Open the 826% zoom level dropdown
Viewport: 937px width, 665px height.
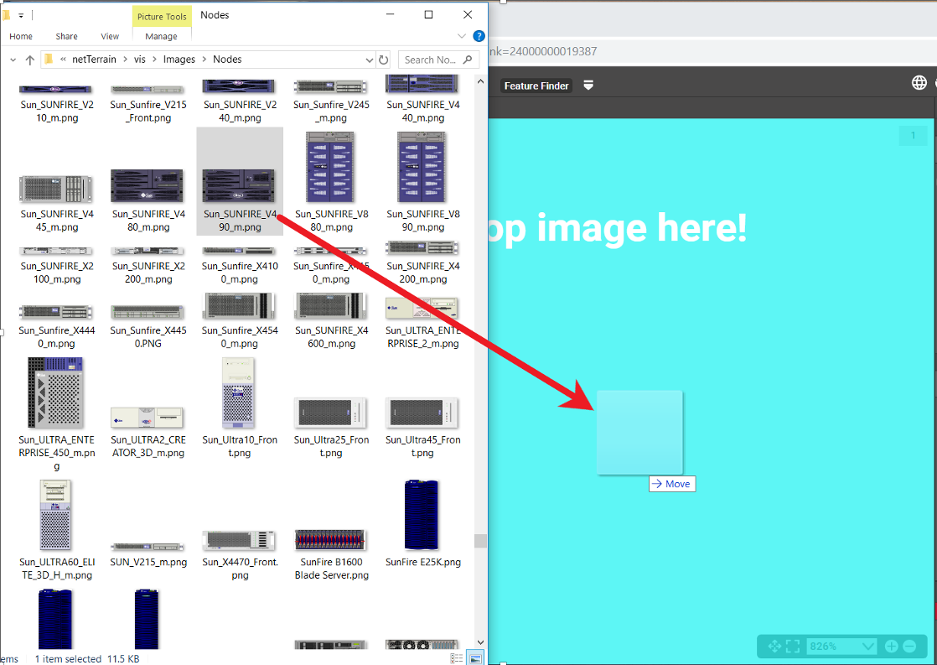tap(867, 647)
